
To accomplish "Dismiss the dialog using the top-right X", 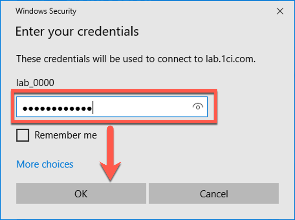I will tap(280, 11).
